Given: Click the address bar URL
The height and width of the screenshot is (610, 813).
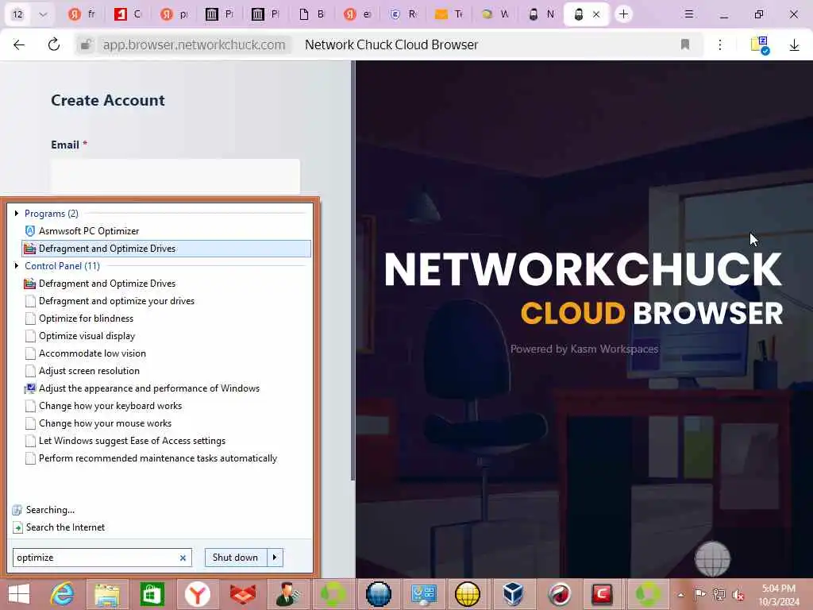Looking at the screenshot, I should [x=194, y=45].
